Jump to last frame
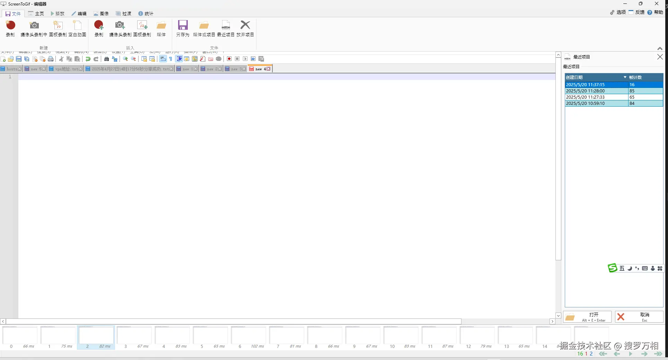The height and width of the screenshot is (360, 668). 658,354
